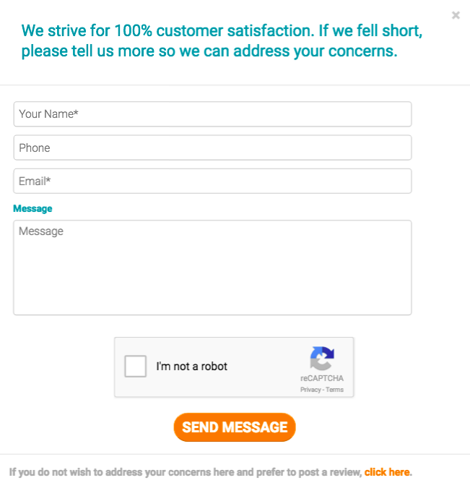
Task: Click into the Phone field
Action: [212, 147]
